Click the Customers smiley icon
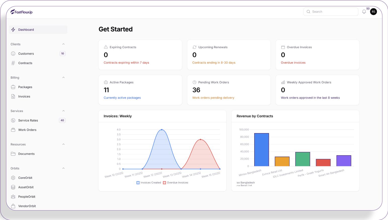Screen dimensions: 388x220 [x=13, y=53]
